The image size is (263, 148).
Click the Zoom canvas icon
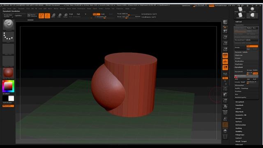click(225, 37)
